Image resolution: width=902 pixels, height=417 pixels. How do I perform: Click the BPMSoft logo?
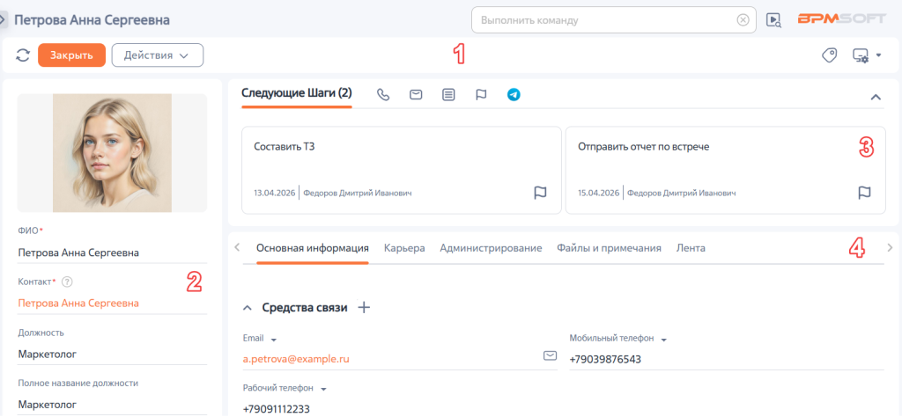[840, 19]
